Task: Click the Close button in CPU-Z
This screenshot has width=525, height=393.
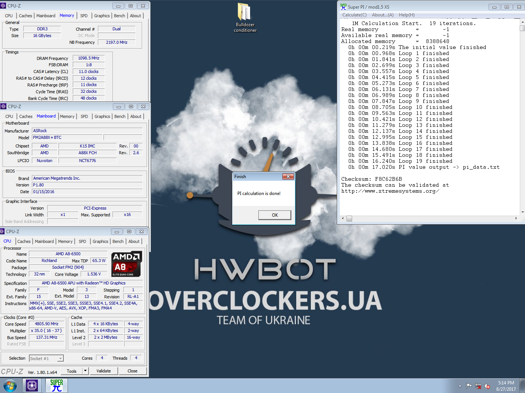Action: pyautogui.click(x=132, y=371)
